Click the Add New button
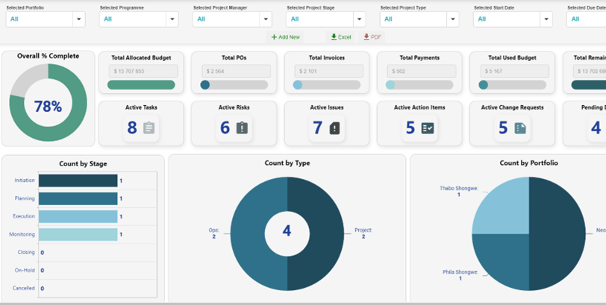606x305 pixels. click(x=286, y=37)
